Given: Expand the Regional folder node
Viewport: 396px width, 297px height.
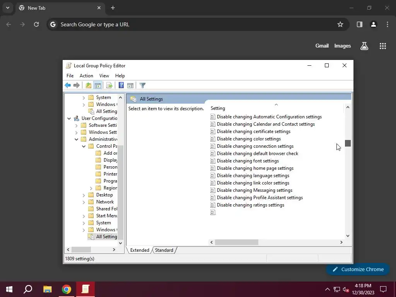Looking at the screenshot, I should 91,188.
